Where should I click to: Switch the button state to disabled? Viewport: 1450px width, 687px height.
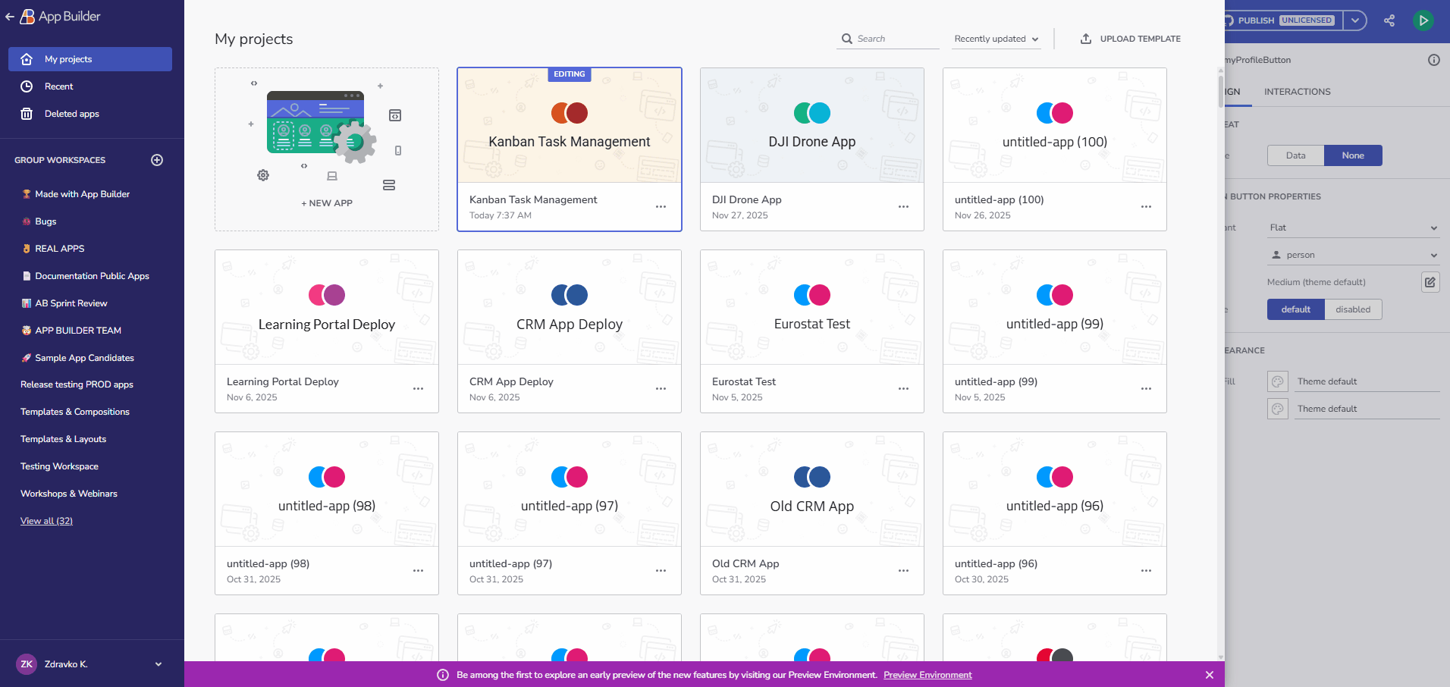pos(1352,309)
